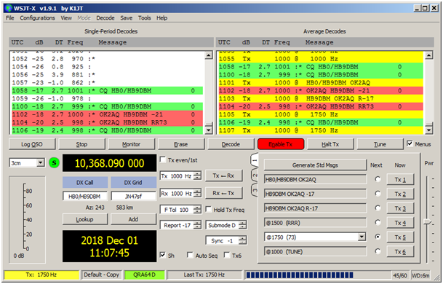Enable the Hold Tx Freq checkbox
Image resolution: width=443 pixels, height=284 pixels.
209,210
